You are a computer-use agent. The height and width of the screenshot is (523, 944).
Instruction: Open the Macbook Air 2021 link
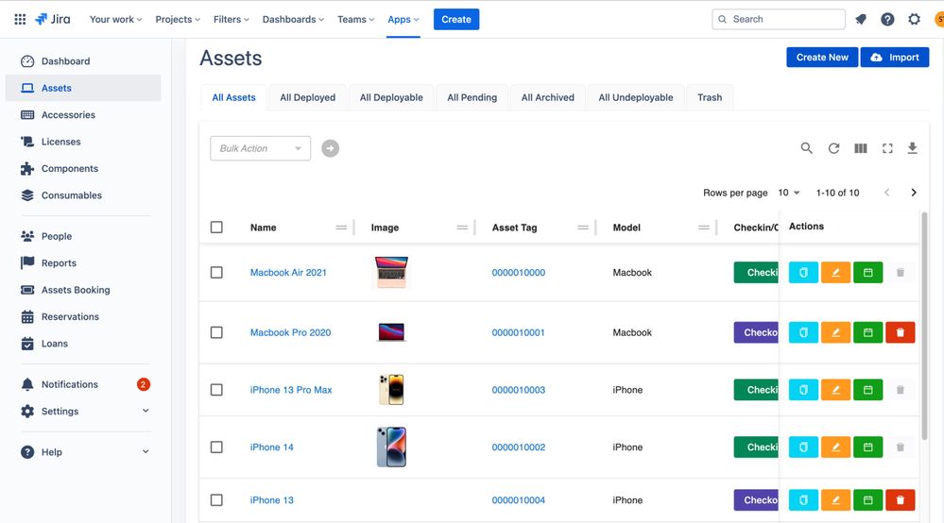[288, 272]
